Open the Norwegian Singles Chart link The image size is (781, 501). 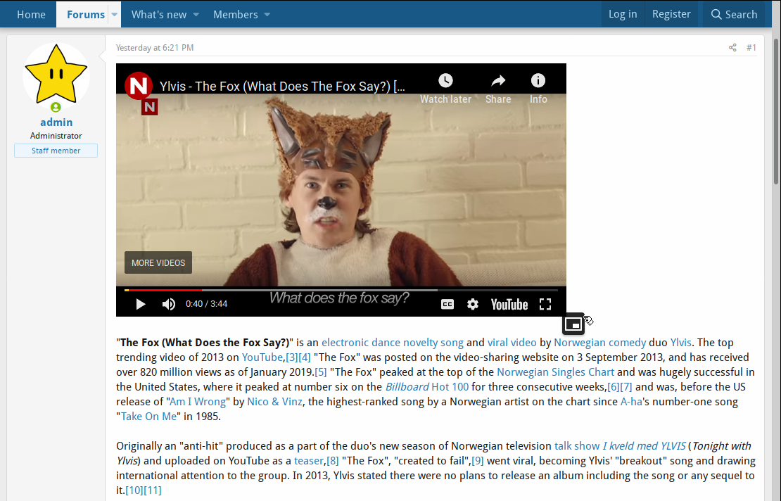(x=555, y=372)
